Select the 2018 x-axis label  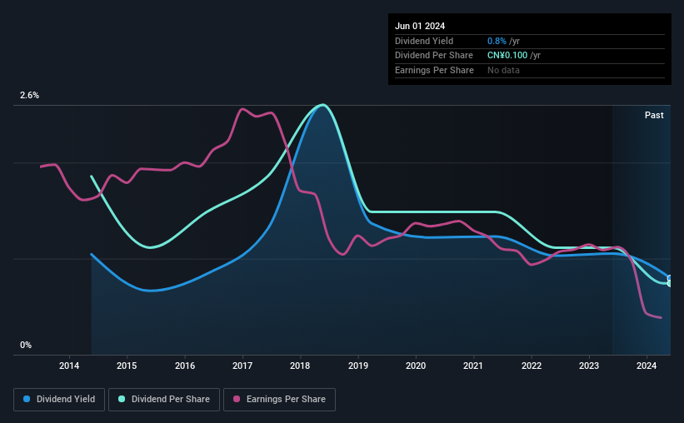pos(300,366)
